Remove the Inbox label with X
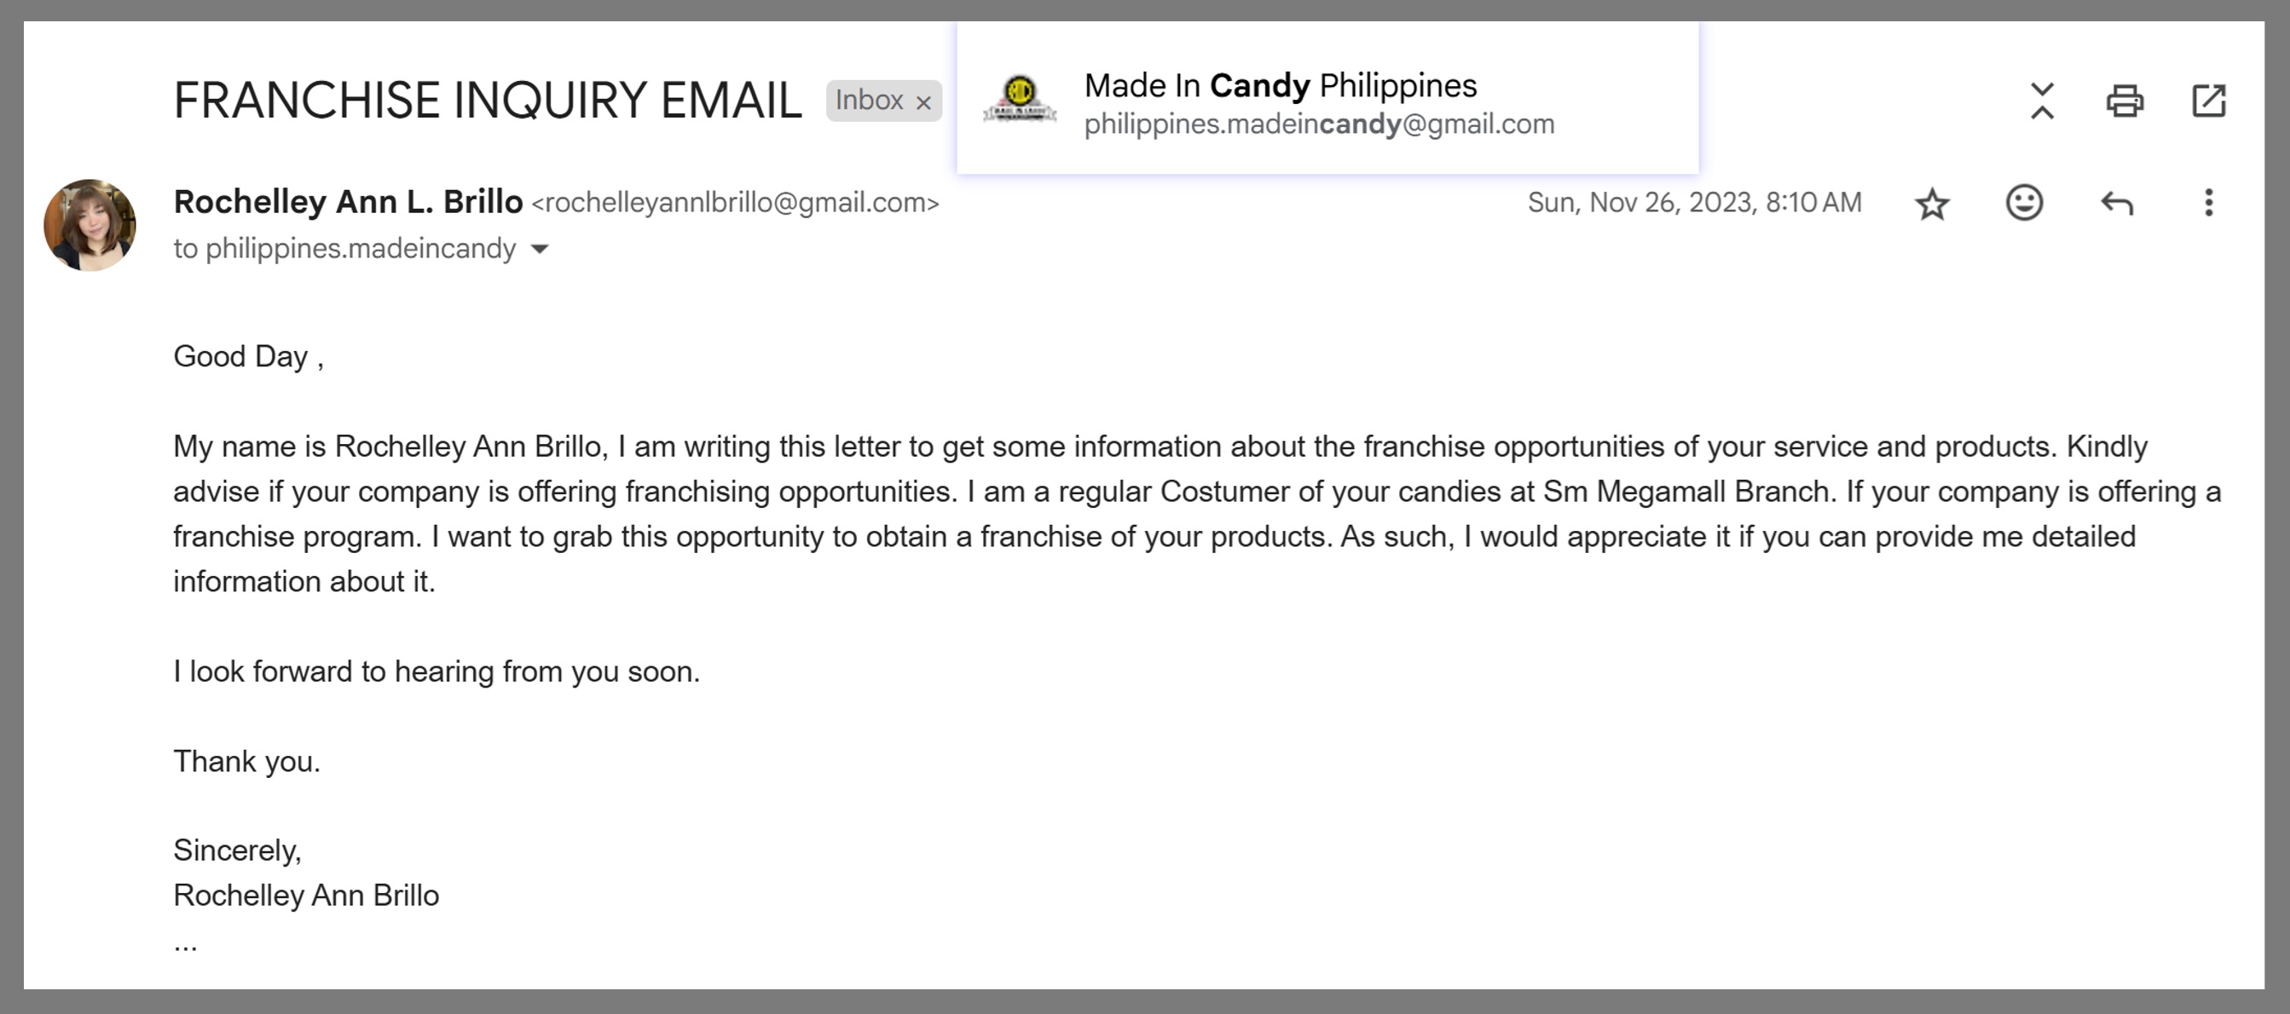Image resolution: width=2290 pixels, height=1014 pixels. [x=923, y=102]
